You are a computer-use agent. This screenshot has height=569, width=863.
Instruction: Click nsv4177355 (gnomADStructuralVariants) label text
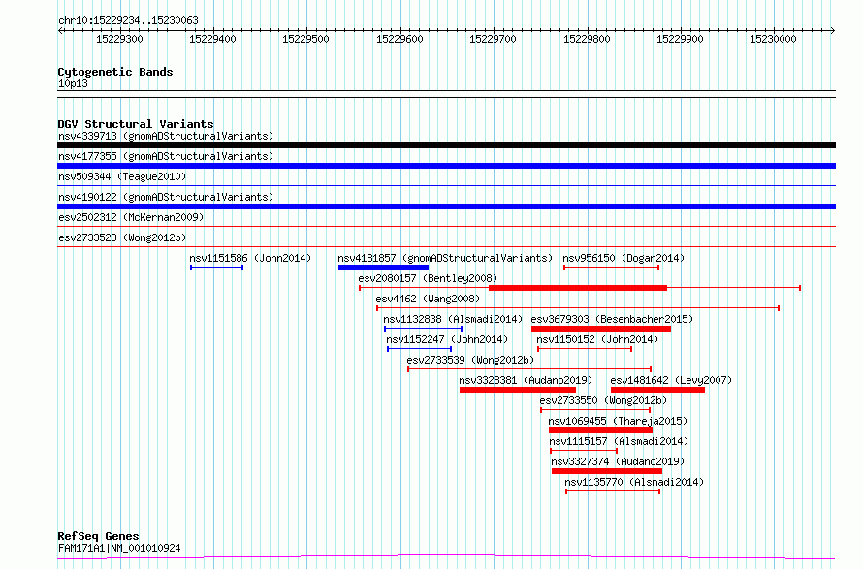[x=166, y=156]
